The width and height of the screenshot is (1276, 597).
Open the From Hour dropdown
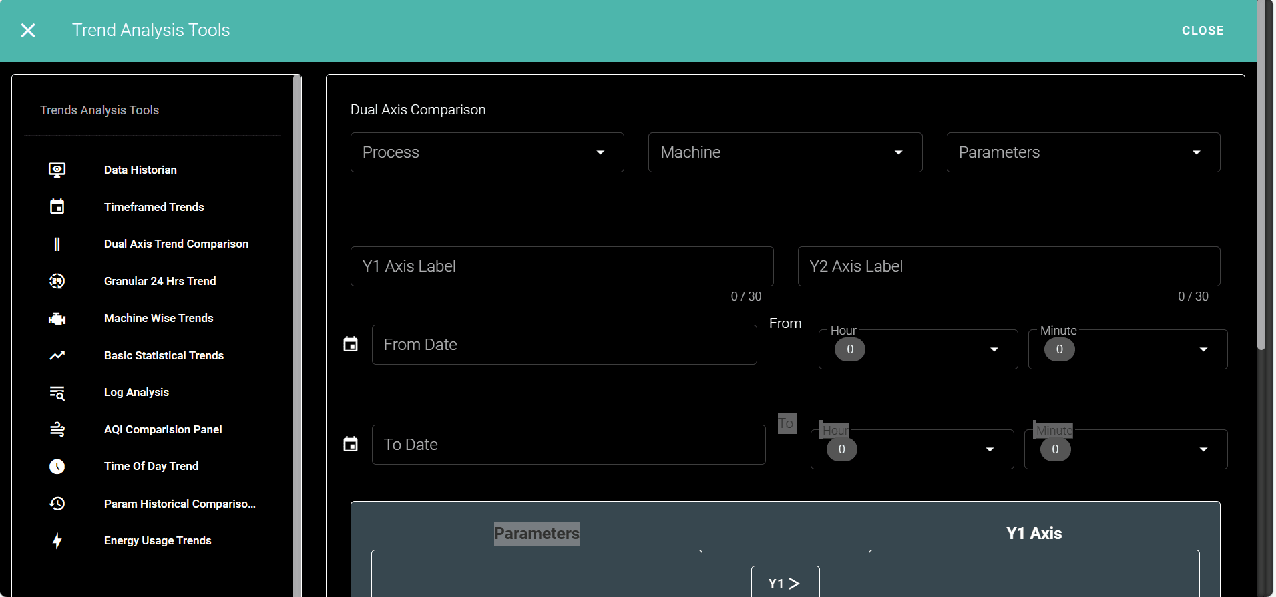click(x=918, y=349)
